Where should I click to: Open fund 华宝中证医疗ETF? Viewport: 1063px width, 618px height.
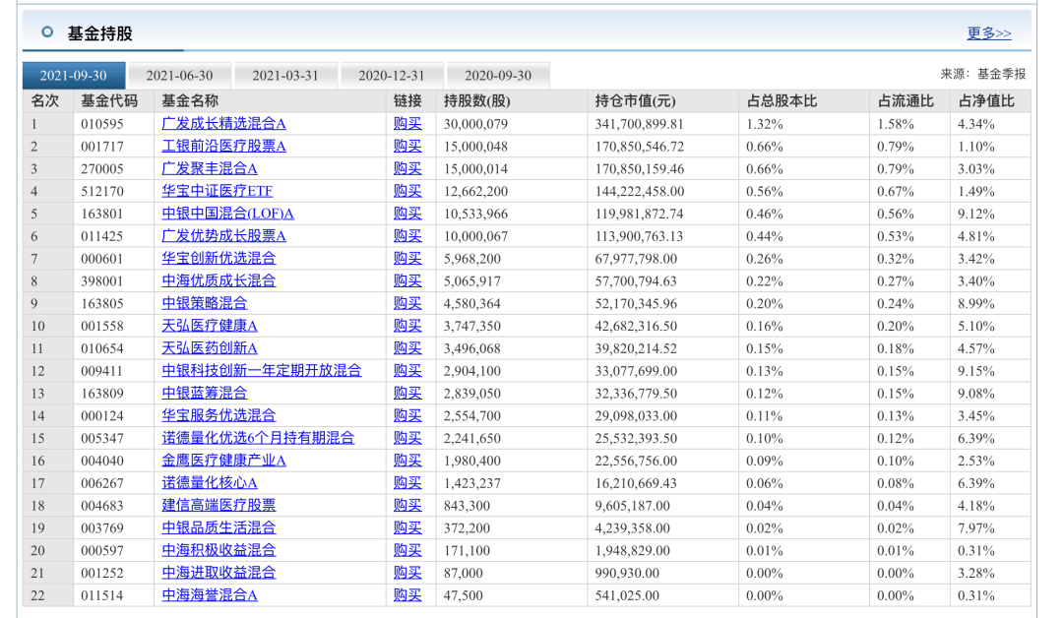[x=217, y=191]
